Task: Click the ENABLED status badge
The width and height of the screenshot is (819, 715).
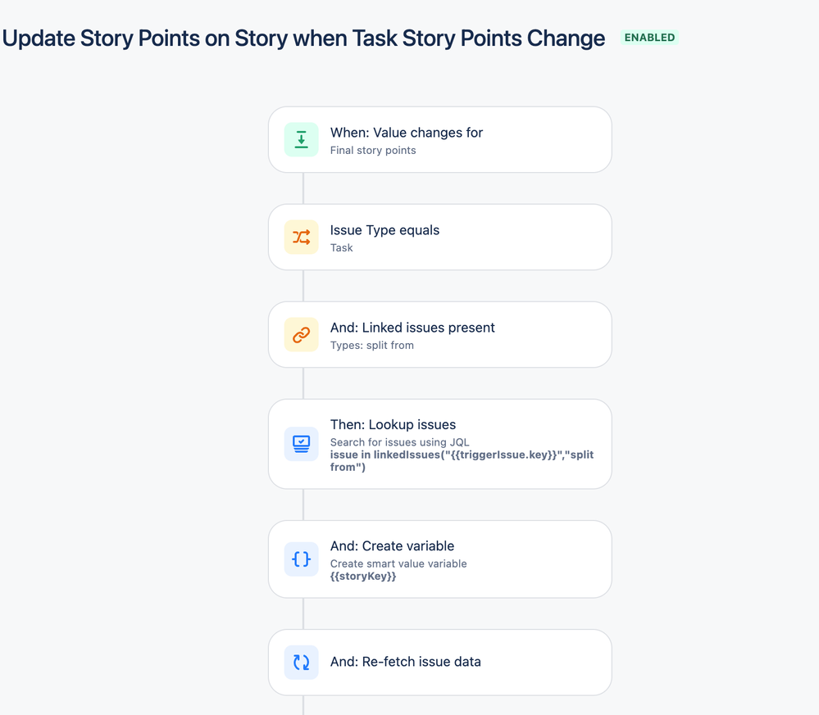Action: [x=649, y=38]
